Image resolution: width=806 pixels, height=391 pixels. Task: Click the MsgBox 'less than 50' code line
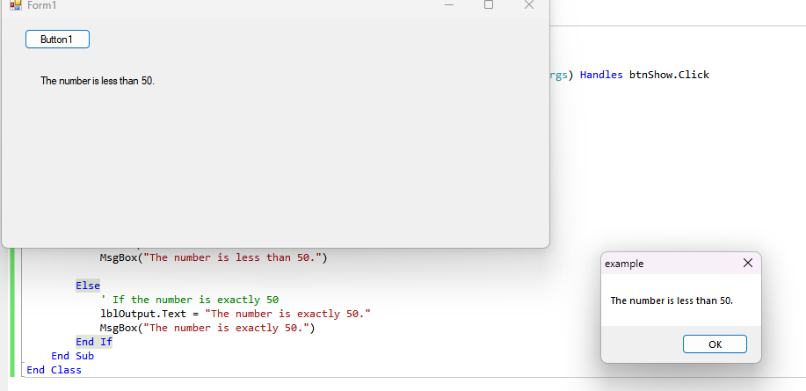click(214, 257)
